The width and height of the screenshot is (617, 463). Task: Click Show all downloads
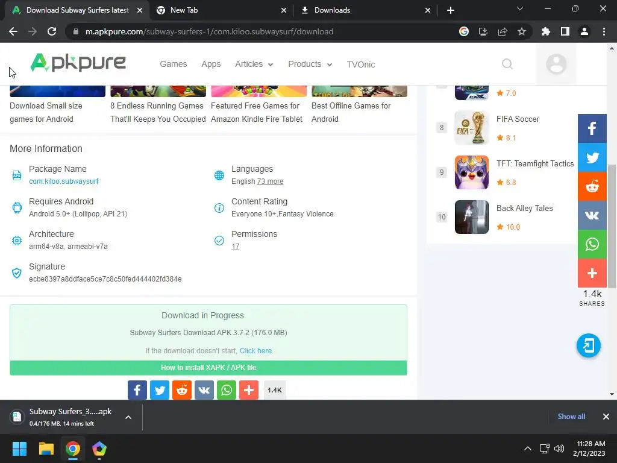(x=571, y=417)
